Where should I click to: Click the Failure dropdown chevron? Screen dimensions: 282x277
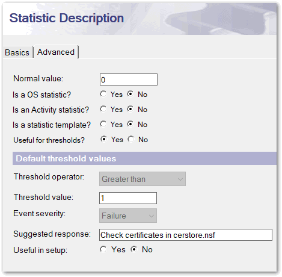[152, 216]
